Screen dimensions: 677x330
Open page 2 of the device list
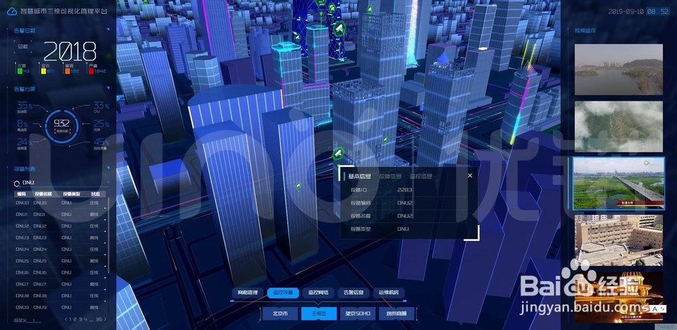[x=76, y=320]
